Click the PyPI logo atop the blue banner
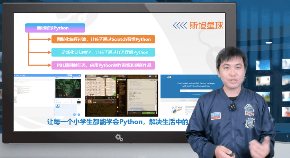 (169, 77)
